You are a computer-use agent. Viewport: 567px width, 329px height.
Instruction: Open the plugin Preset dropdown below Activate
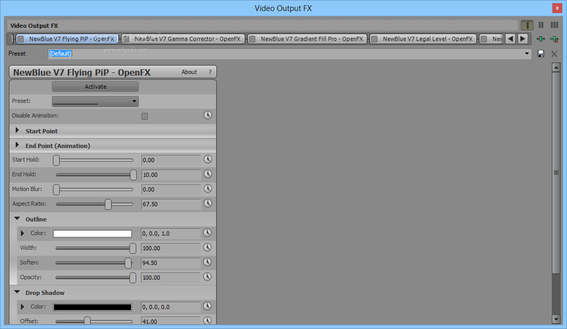click(x=95, y=101)
